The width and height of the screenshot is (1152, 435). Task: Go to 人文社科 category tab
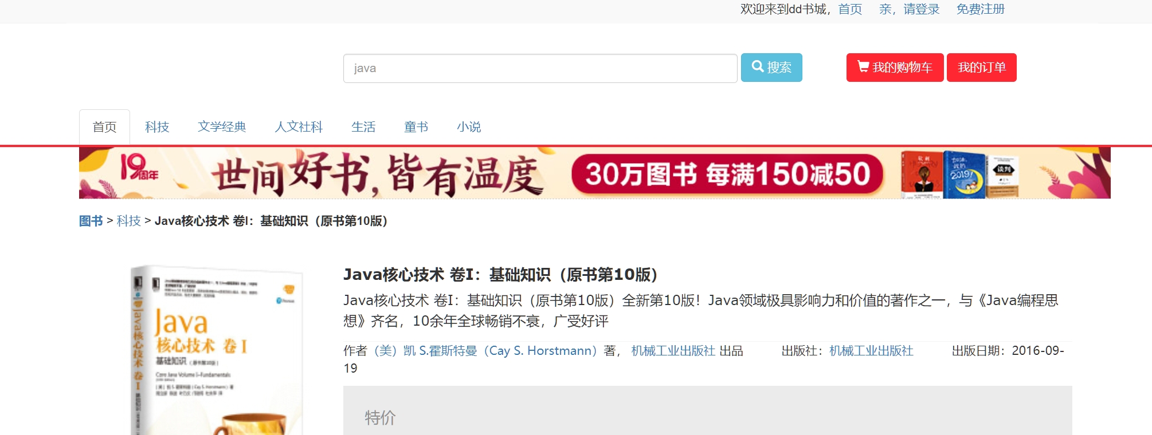click(x=299, y=127)
